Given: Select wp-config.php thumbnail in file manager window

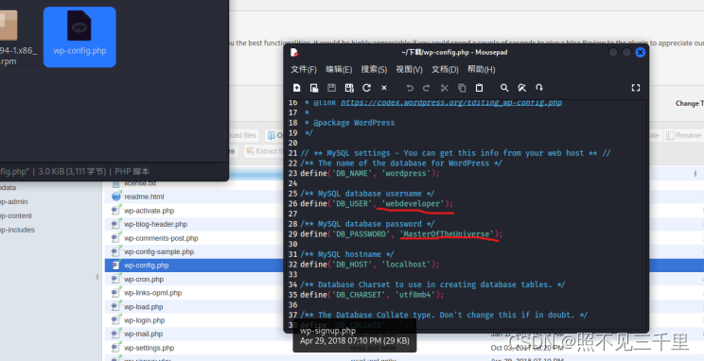Looking at the screenshot, I should (79, 37).
